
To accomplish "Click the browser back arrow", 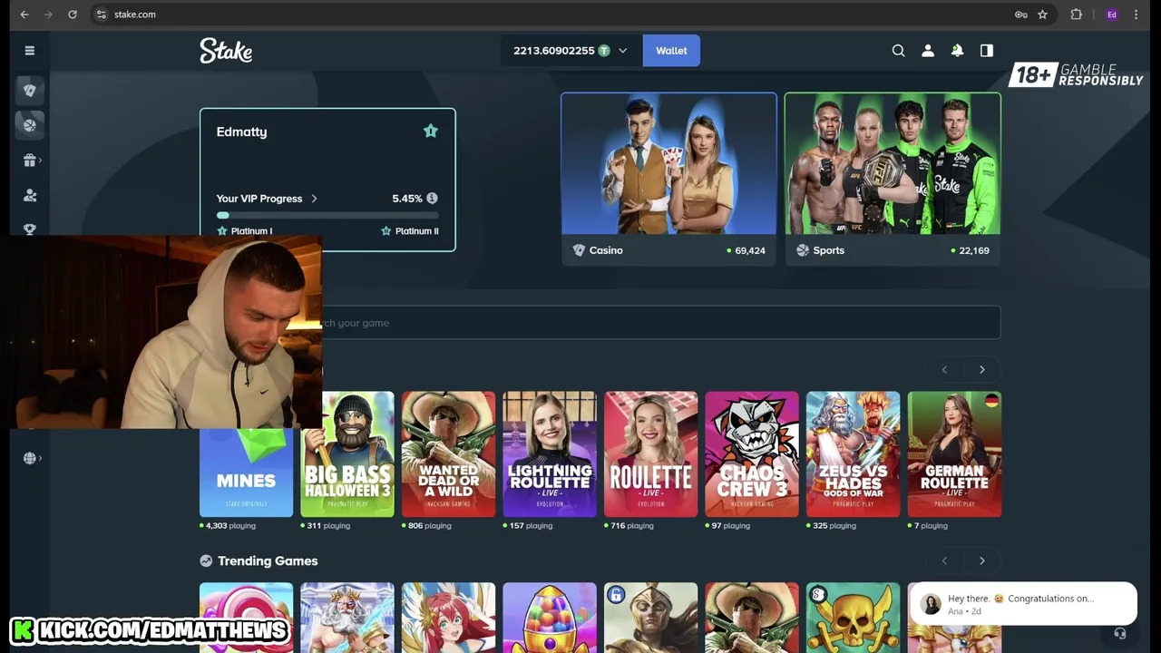I will (24, 15).
